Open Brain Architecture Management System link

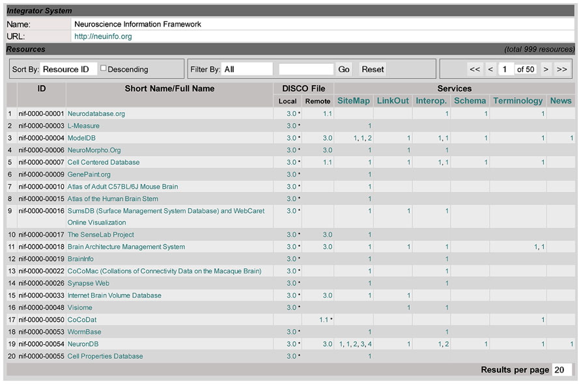126,247
